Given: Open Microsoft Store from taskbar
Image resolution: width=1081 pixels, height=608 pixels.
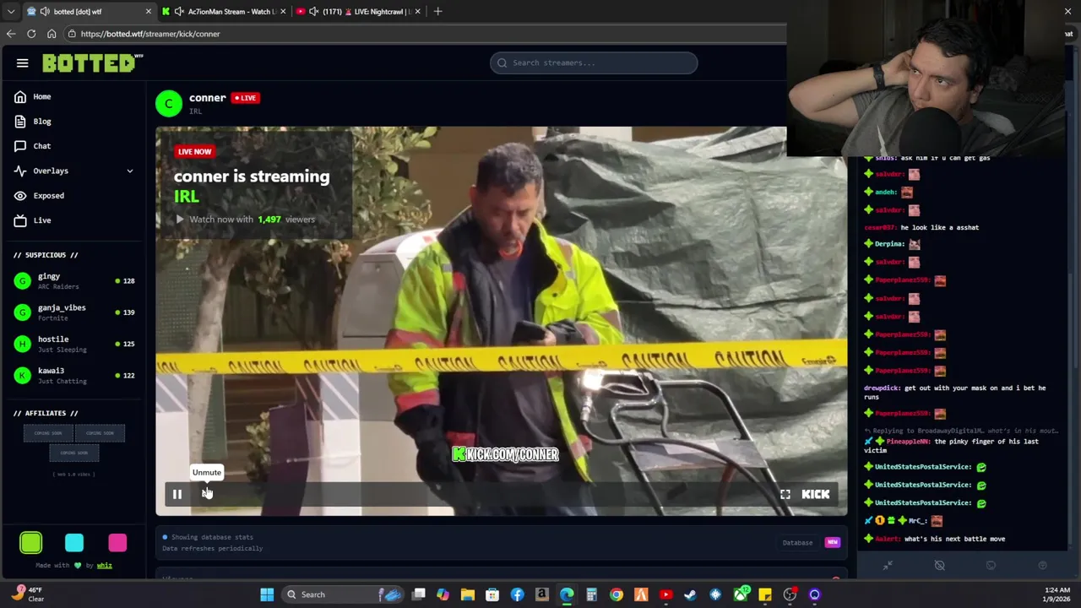Looking at the screenshot, I should [x=492, y=594].
